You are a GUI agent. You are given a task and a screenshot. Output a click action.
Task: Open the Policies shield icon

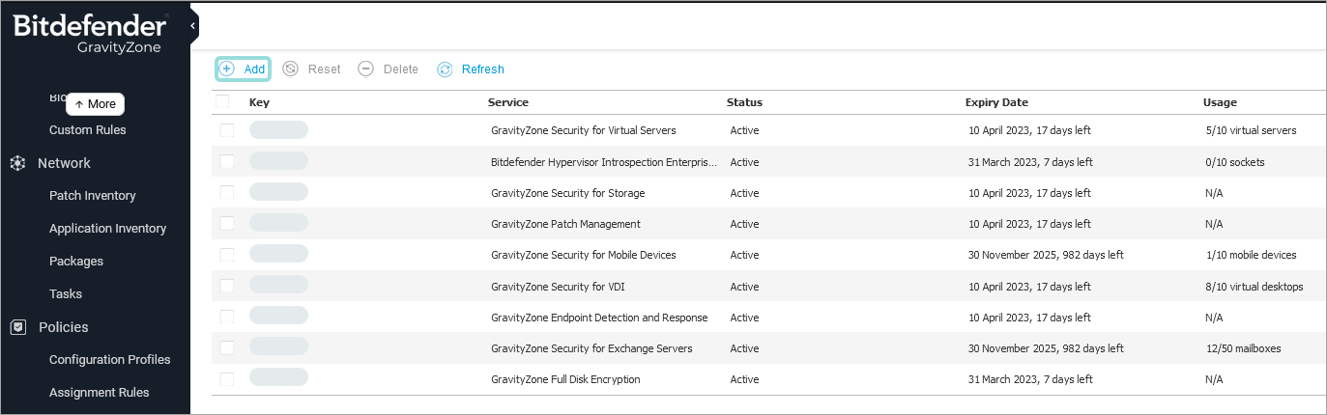(x=17, y=327)
